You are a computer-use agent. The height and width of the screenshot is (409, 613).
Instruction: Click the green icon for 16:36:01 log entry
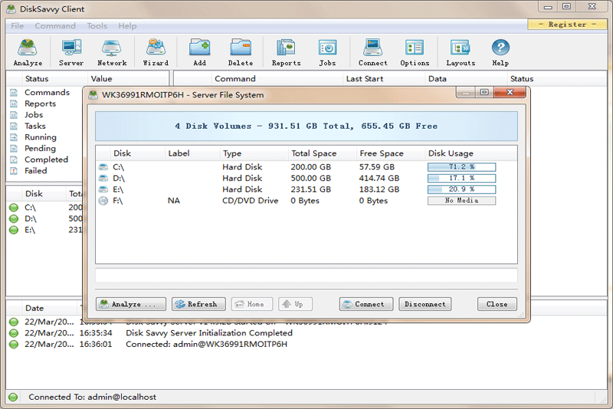[14, 345]
